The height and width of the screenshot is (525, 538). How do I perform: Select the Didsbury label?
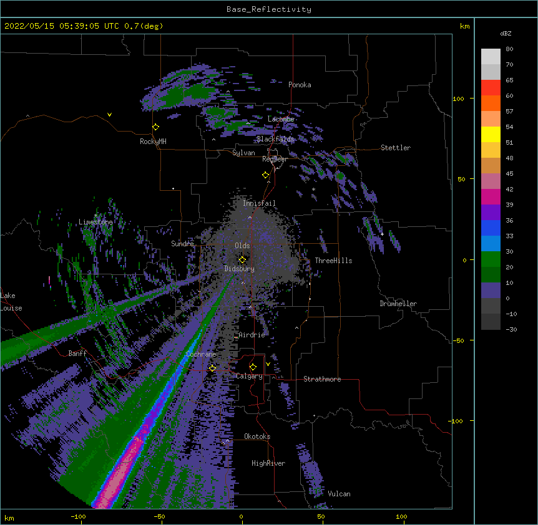pyautogui.click(x=239, y=269)
